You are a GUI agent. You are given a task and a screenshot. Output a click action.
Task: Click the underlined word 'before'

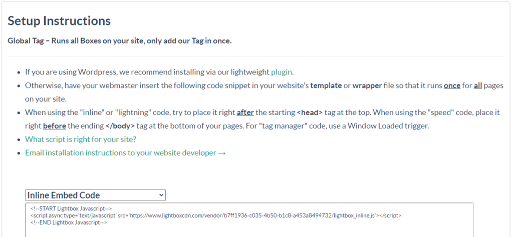[x=55, y=125]
